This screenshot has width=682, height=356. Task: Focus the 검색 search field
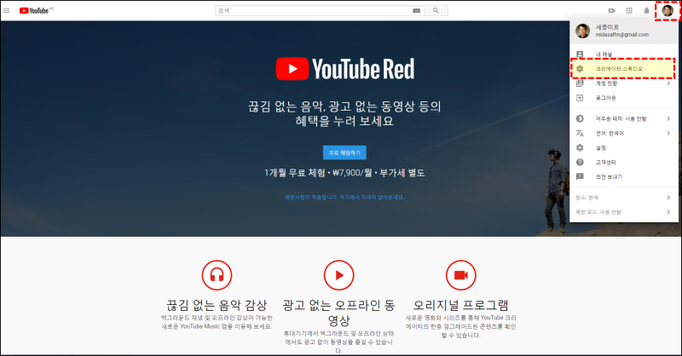(x=313, y=10)
